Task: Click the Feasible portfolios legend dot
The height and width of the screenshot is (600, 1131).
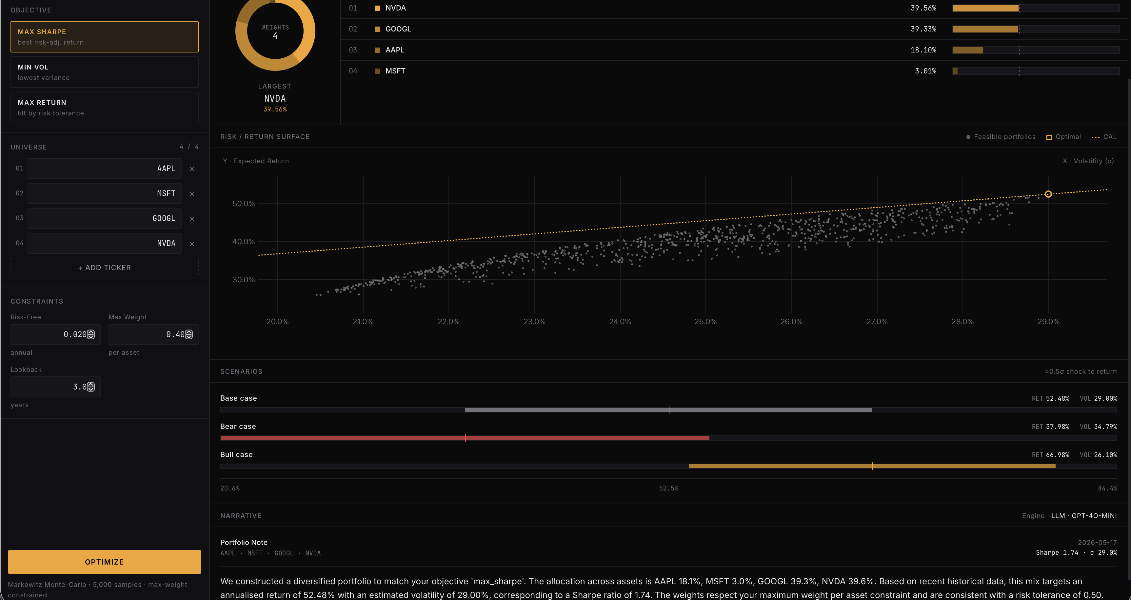Action: [x=968, y=137]
